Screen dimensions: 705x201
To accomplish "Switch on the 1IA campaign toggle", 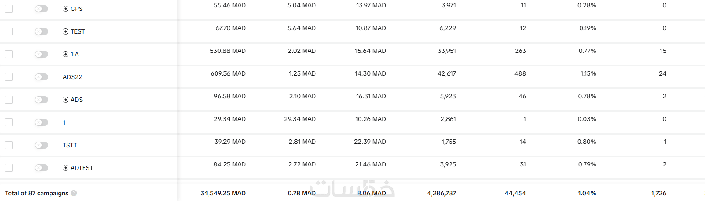I will pos(42,54).
